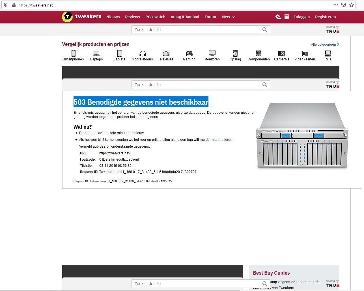Go to the Reviews section
Viewport: 364px width, 291px height.
pos(132,17)
